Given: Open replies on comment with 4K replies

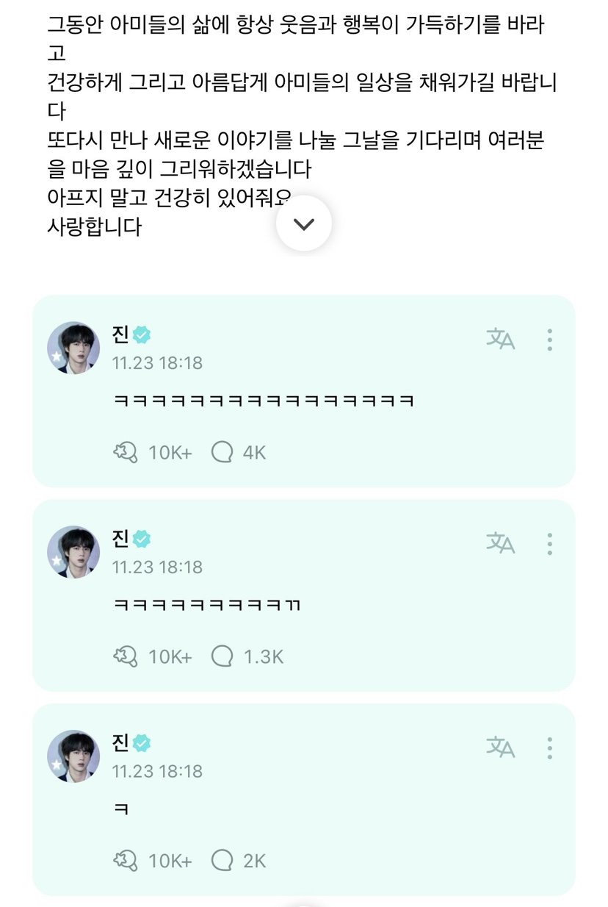Looking at the screenshot, I should 238,453.
